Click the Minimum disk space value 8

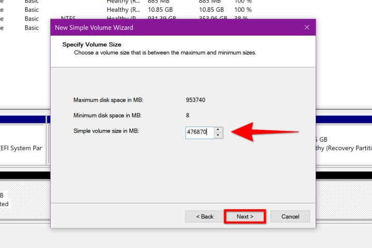click(188, 115)
